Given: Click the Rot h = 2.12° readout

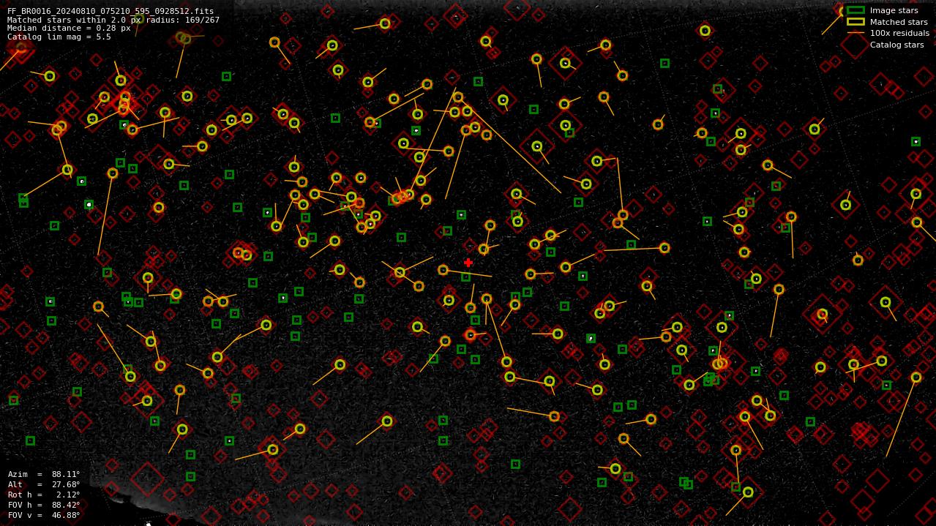Looking at the screenshot, I should coord(44,495).
